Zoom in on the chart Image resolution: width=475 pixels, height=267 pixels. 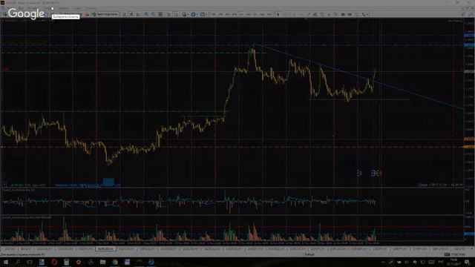tap(146, 14)
